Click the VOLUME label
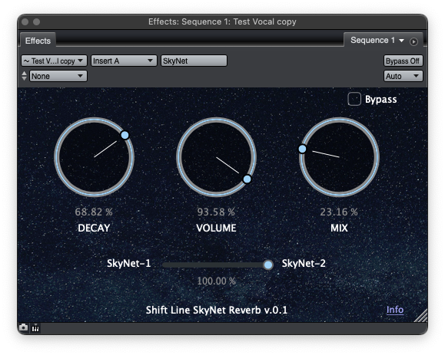The width and height of the screenshot is (445, 355). point(216,228)
